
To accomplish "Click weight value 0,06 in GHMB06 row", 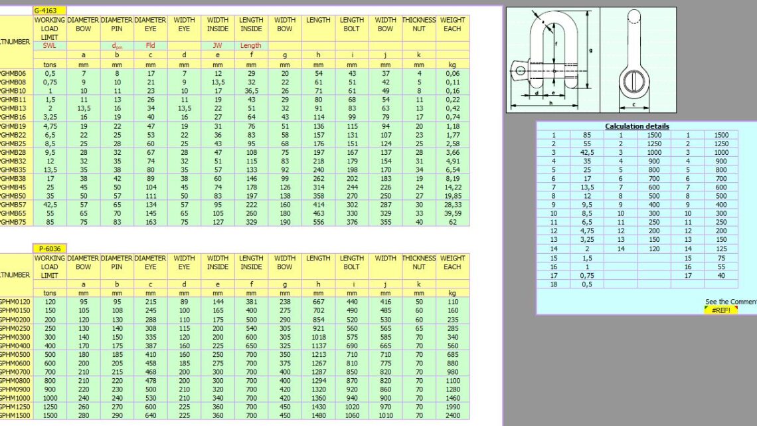I will coord(452,73).
